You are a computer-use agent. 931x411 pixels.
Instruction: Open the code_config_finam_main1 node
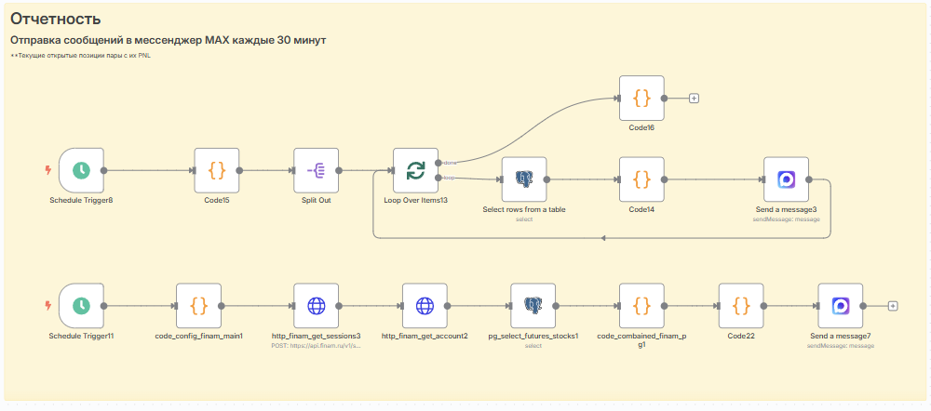point(199,305)
